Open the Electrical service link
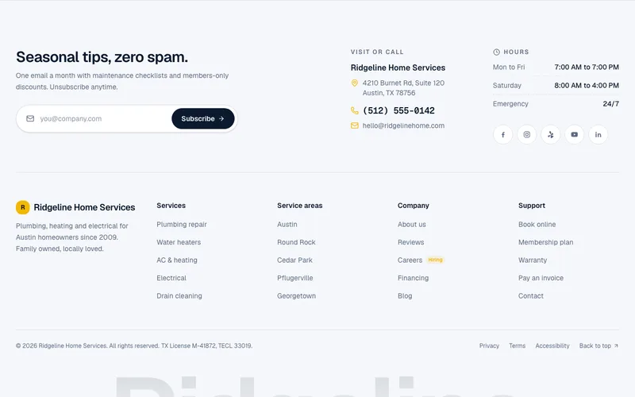Viewport: 635px width, 397px height. tap(171, 278)
